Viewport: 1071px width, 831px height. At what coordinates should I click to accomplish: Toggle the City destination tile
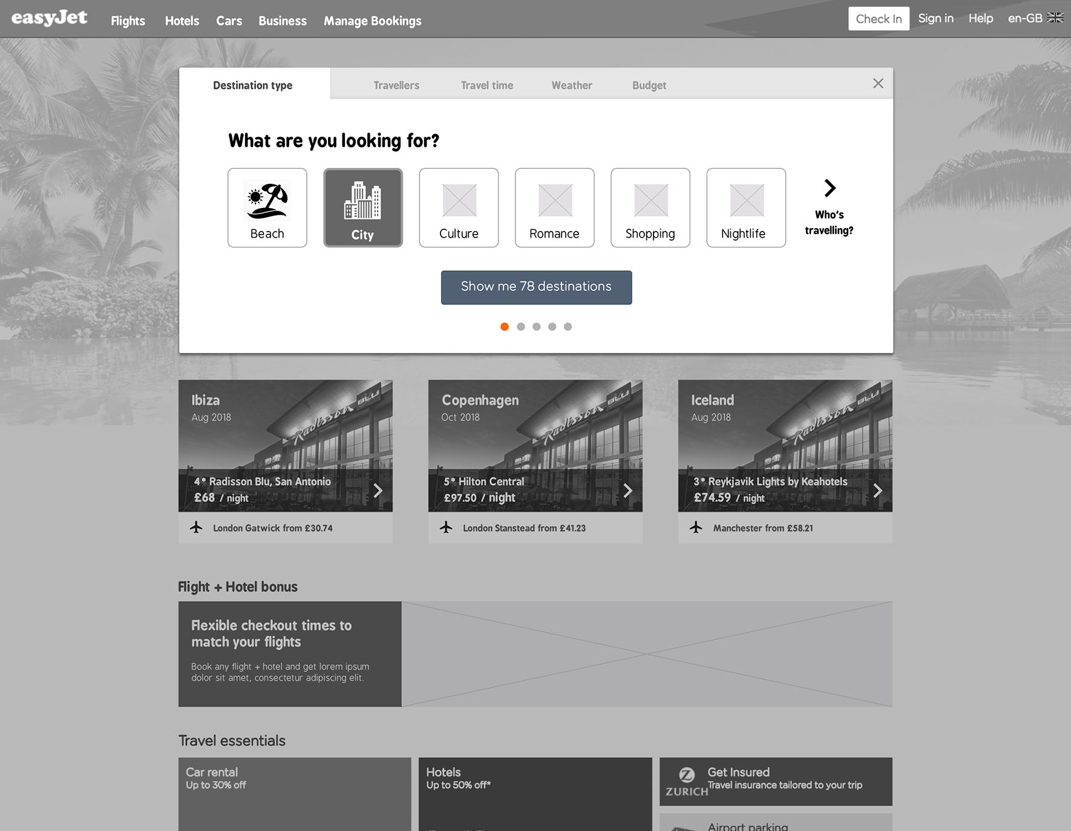pyautogui.click(x=362, y=207)
